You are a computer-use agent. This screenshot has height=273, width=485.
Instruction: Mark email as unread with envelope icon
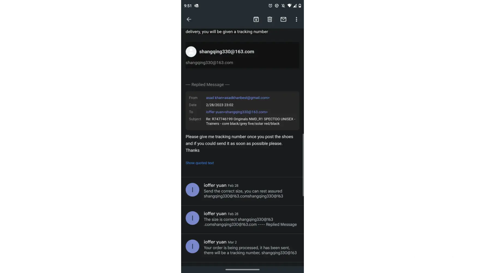[x=283, y=19]
